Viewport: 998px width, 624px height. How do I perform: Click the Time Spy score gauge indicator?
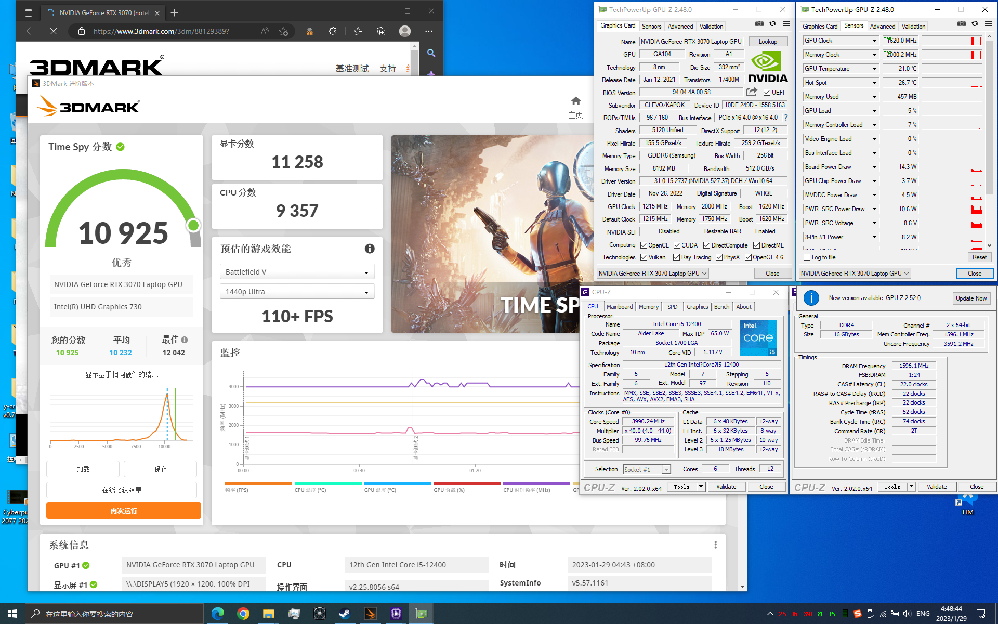coord(193,225)
